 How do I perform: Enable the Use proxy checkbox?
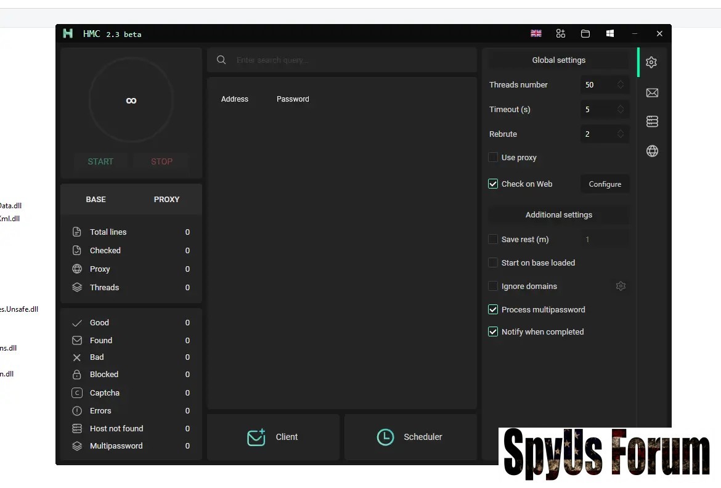pyautogui.click(x=493, y=158)
